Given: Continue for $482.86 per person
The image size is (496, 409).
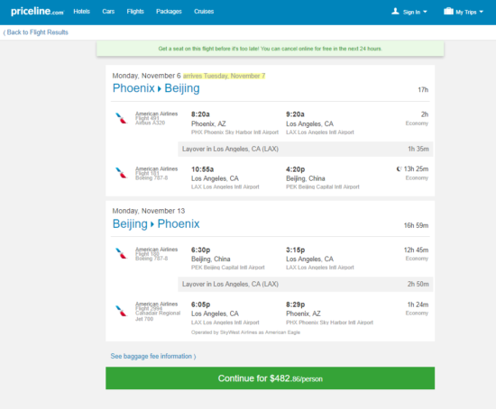Looking at the screenshot, I should click(271, 378).
